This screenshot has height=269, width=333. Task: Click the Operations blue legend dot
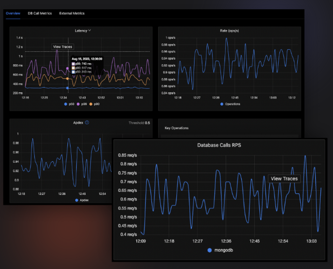tap(222, 104)
